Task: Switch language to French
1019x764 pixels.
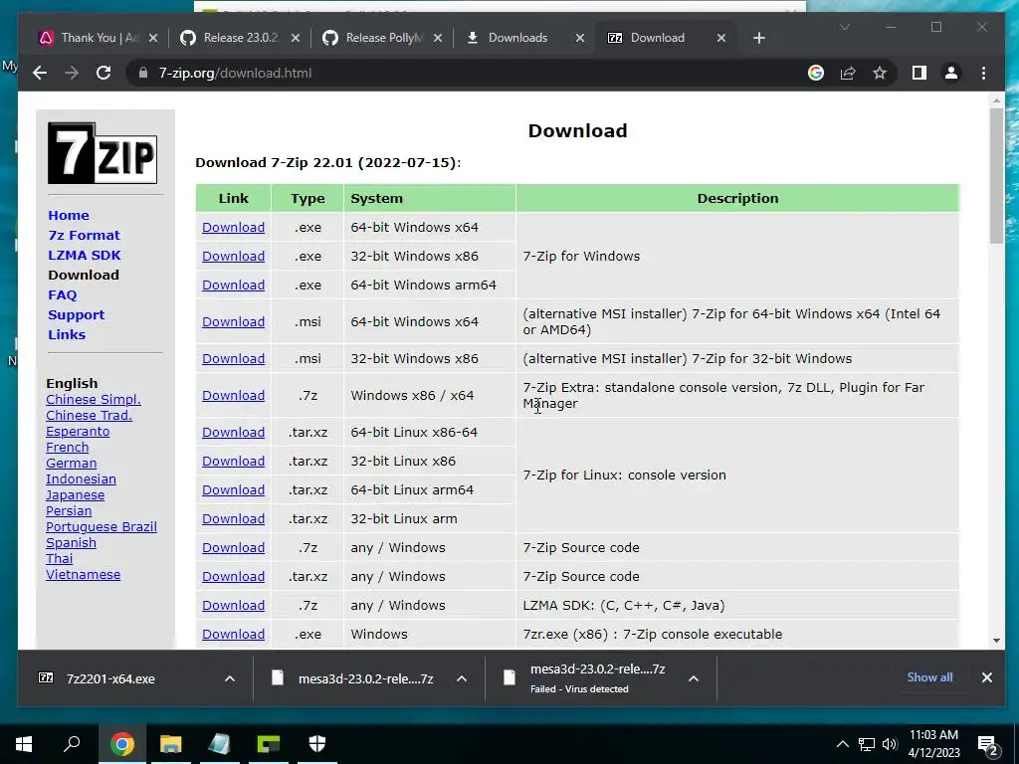Action: 67,447
